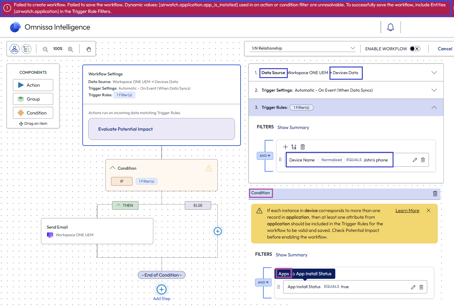Click the "Workflow Settings" card title

tap(105, 74)
